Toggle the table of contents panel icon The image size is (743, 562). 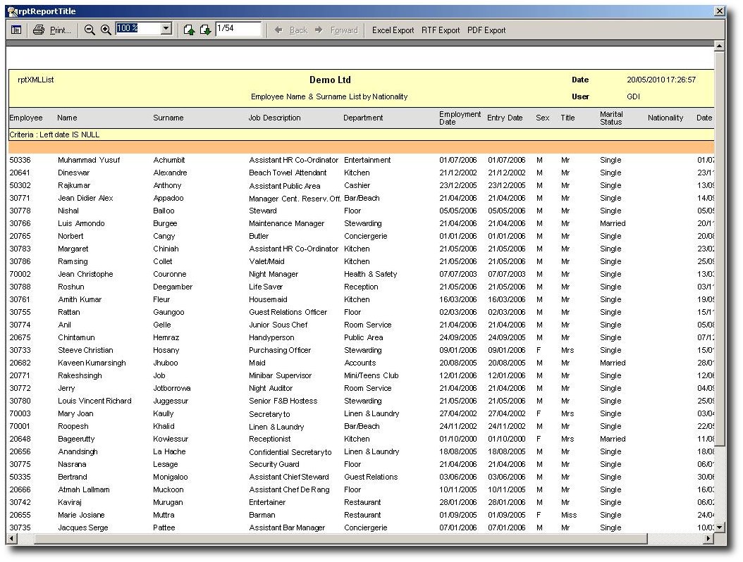pos(16,30)
